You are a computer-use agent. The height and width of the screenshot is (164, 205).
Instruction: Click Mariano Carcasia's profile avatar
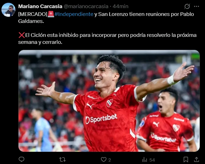8,10
